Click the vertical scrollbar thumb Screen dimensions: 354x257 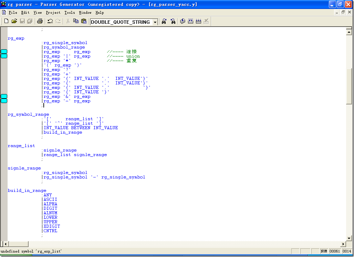(349, 86)
